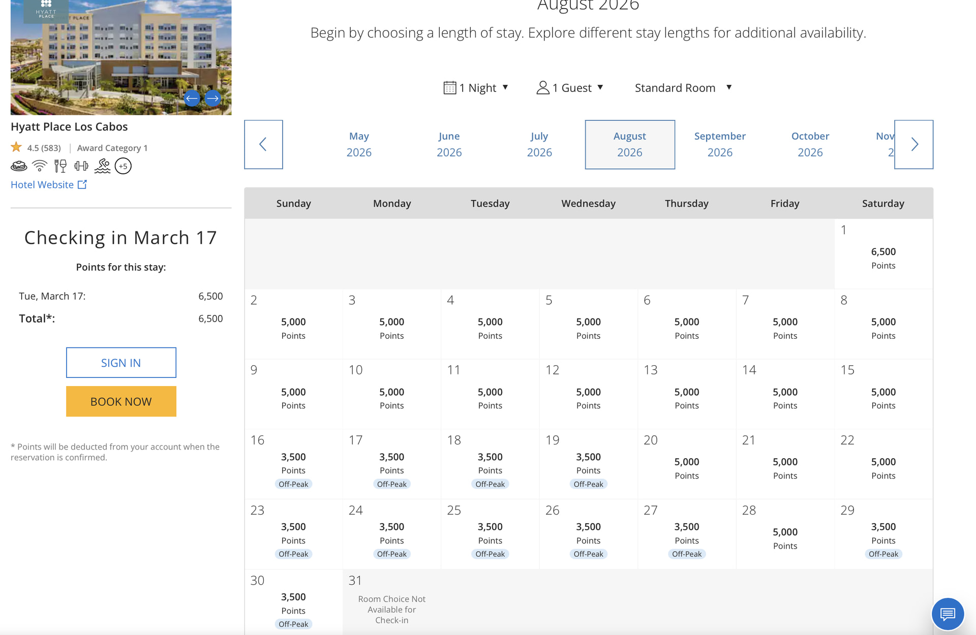976x635 pixels.
Task: Open the 1 Night stay length dropdown
Action: (476, 88)
